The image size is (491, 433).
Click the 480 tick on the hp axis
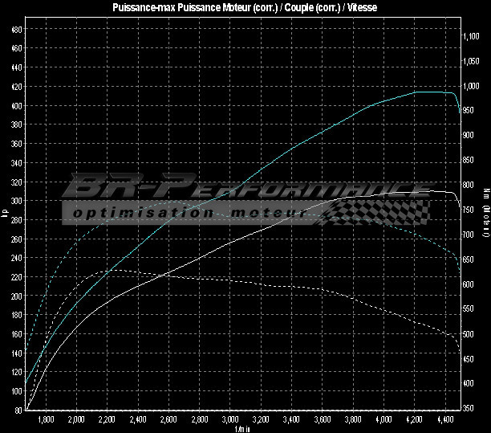(16, 29)
